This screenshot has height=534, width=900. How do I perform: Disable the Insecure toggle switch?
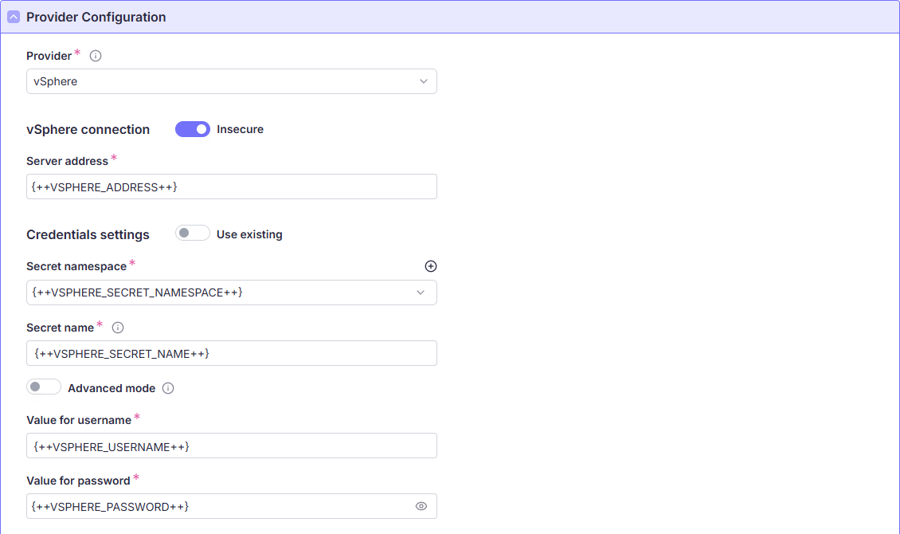pyautogui.click(x=193, y=129)
